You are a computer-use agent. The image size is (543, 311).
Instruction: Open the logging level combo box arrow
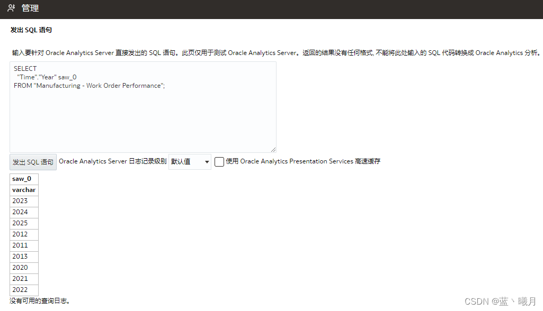(x=206, y=161)
